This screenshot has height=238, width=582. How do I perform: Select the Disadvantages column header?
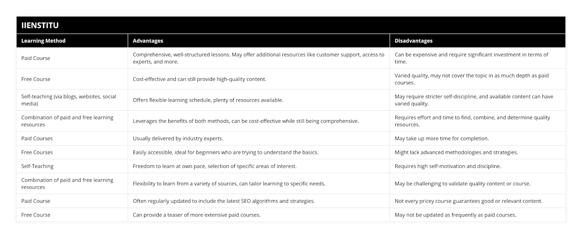(413, 41)
